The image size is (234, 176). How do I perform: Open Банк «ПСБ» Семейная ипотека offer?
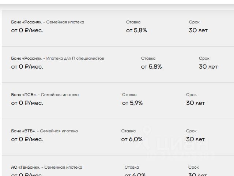(x=118, y=101)
